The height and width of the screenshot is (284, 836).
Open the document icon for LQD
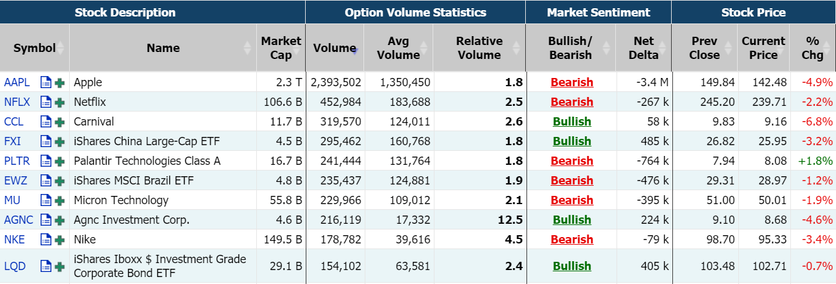[46, 266]
